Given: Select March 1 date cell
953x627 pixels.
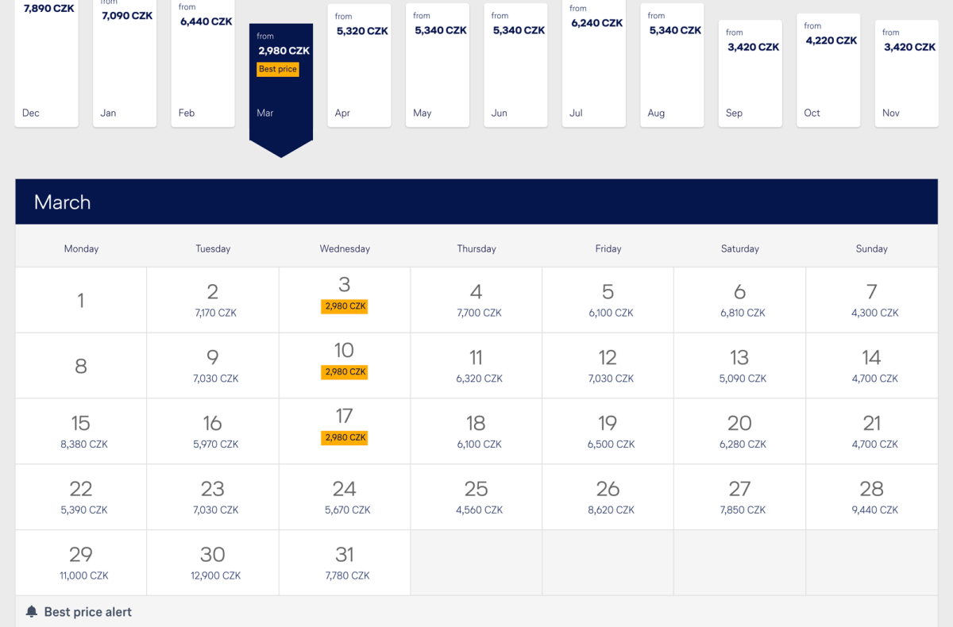Looking at the screenshot, I should (x=81, y=300).
